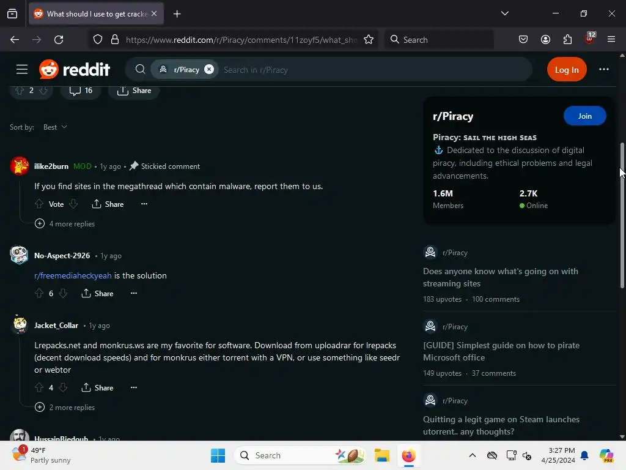This screenshot has height=470, width=626.
Task: Open the 16 comments button
Action: [81, 91]
